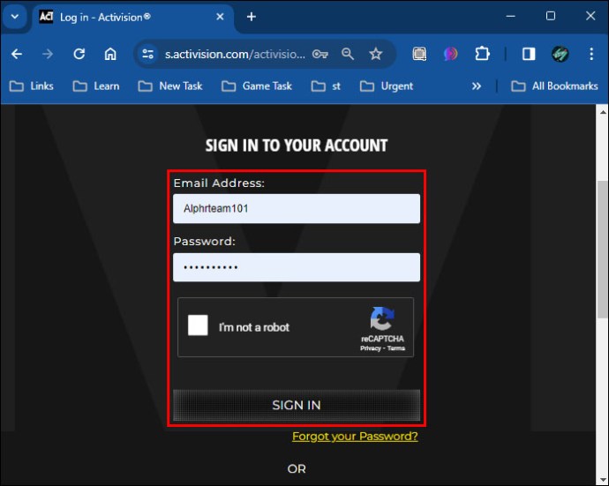Open the st bookmark folder
This screenshot has width=609, height=486.
[326, 86]
